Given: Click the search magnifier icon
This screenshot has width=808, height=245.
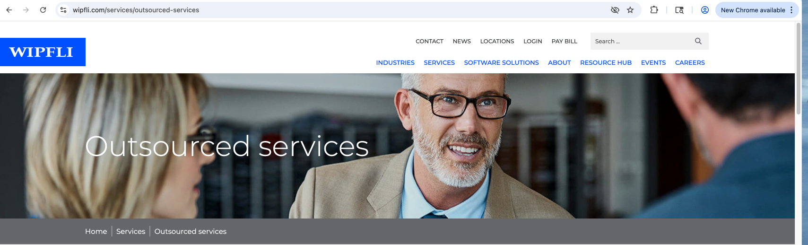Looking at the screenshot, I should pyautogui.click(x=698, y=41).
